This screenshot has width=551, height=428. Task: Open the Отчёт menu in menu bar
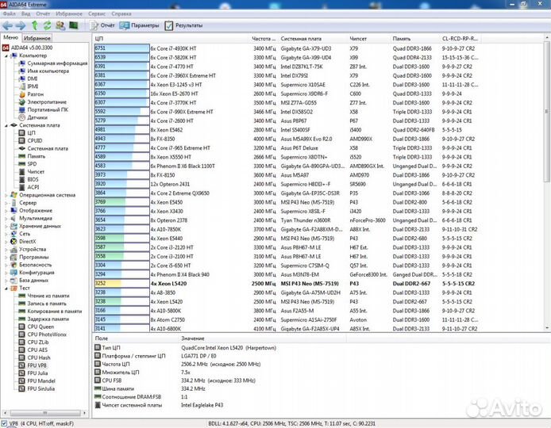[43, 13]
